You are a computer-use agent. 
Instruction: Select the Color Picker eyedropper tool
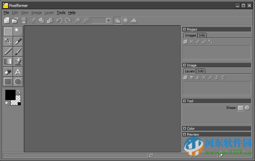click(x=18, y=41)
